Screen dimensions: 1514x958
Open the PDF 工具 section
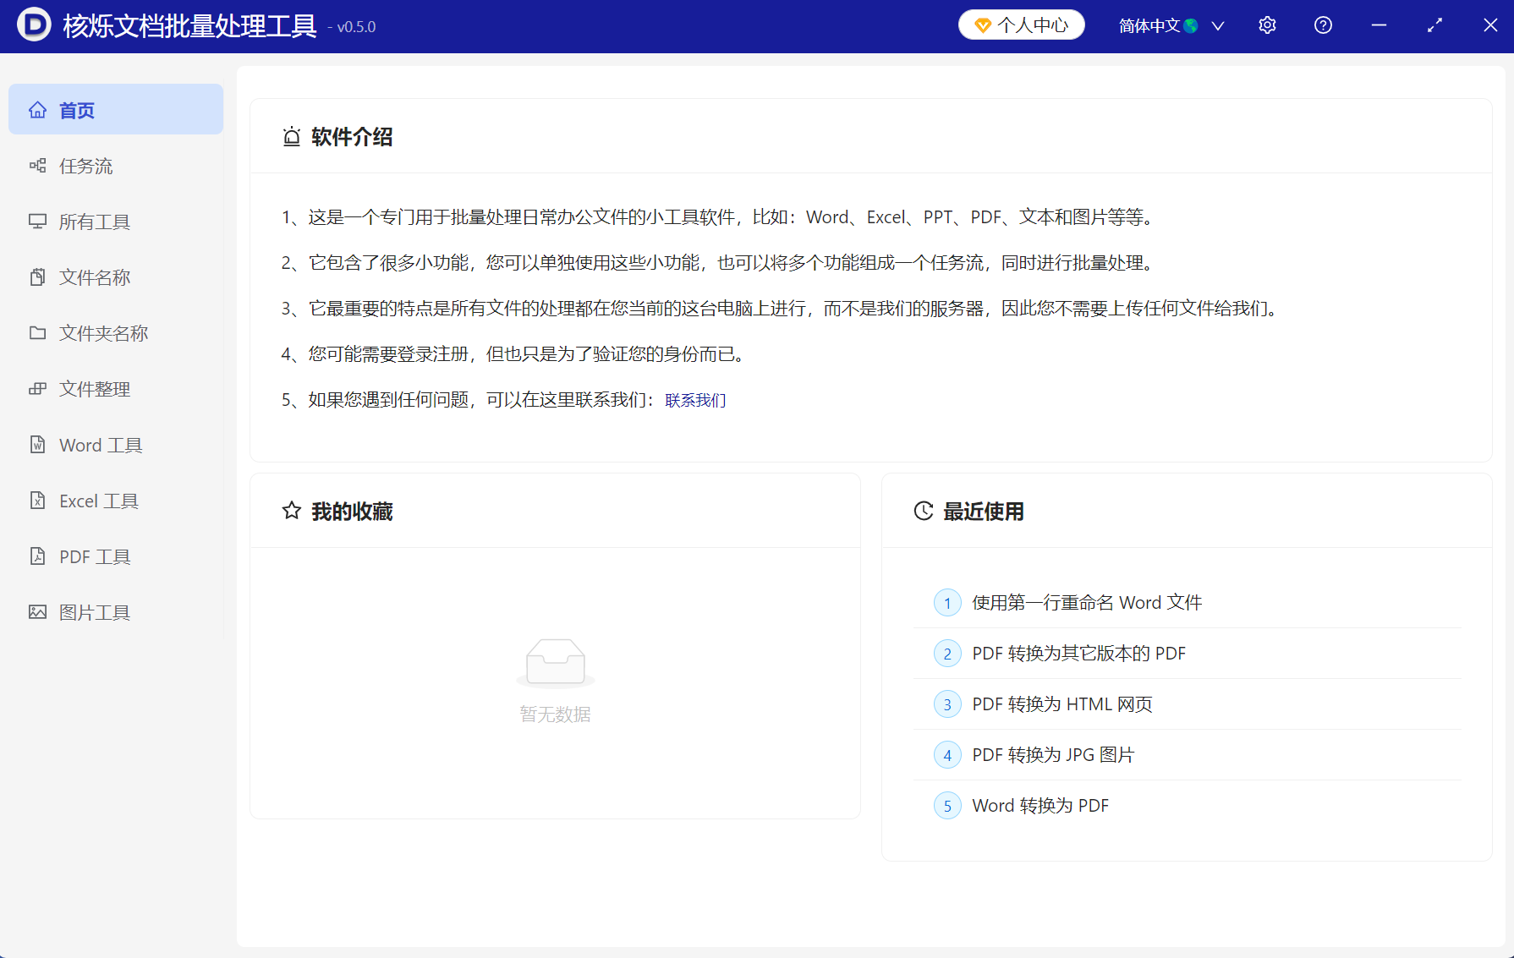click(x=94, y=556)
